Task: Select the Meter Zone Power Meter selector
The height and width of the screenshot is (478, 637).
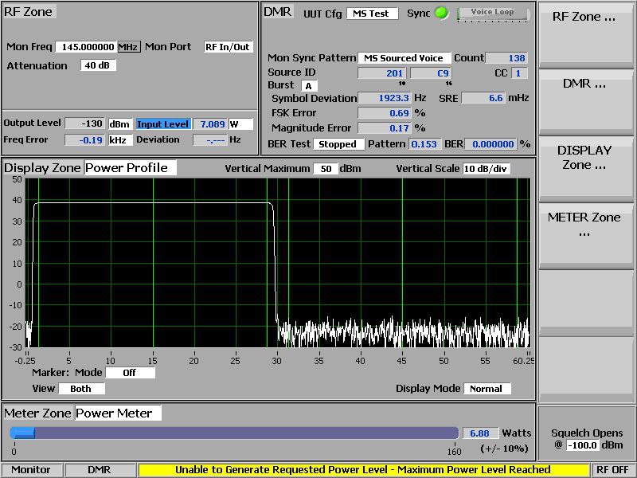Action: [x=118, y=413]
